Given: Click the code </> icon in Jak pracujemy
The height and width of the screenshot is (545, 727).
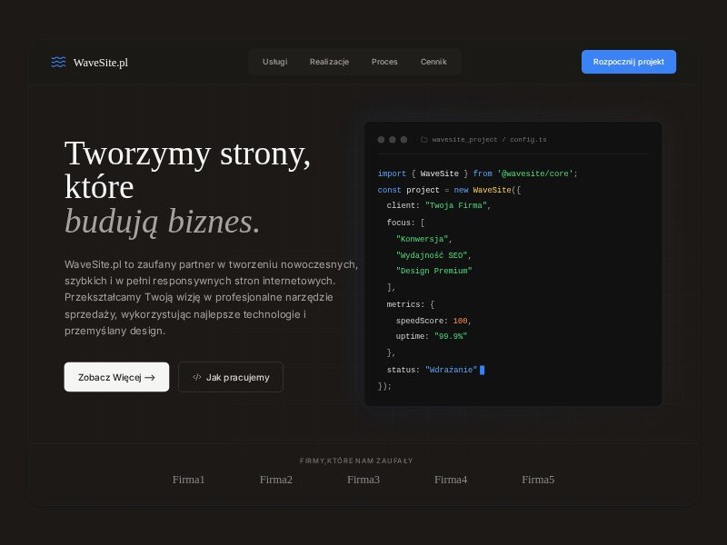Looking at the screenshot, I should pos(198,377).
